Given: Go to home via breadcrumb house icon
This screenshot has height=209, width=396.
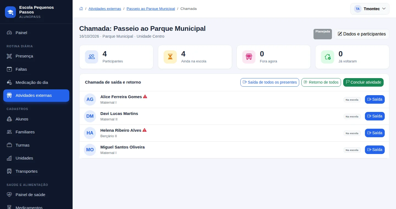Looking at the screenshot, I should (x=81, y=9).
